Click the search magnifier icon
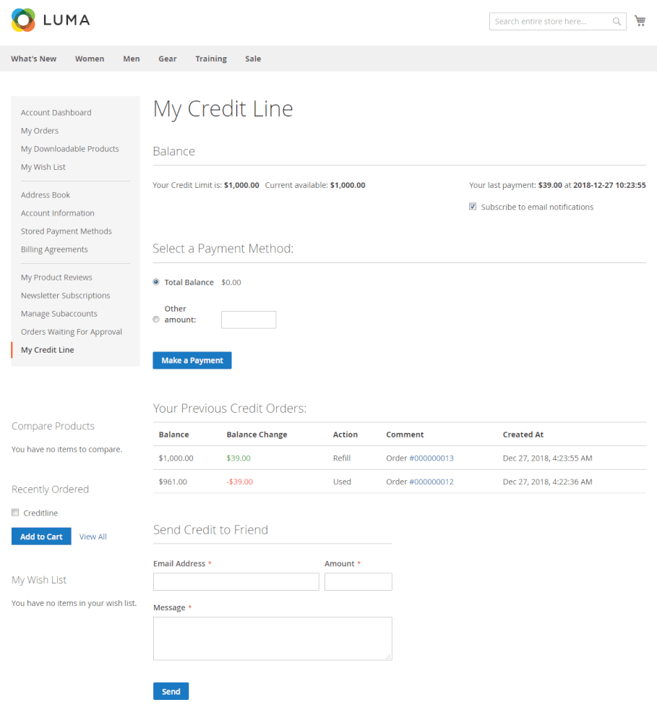Screen dimensions: 657x723 [x=617, y=22]
